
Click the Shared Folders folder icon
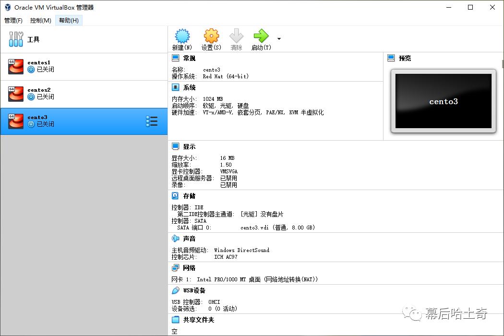tap(176, 320)
